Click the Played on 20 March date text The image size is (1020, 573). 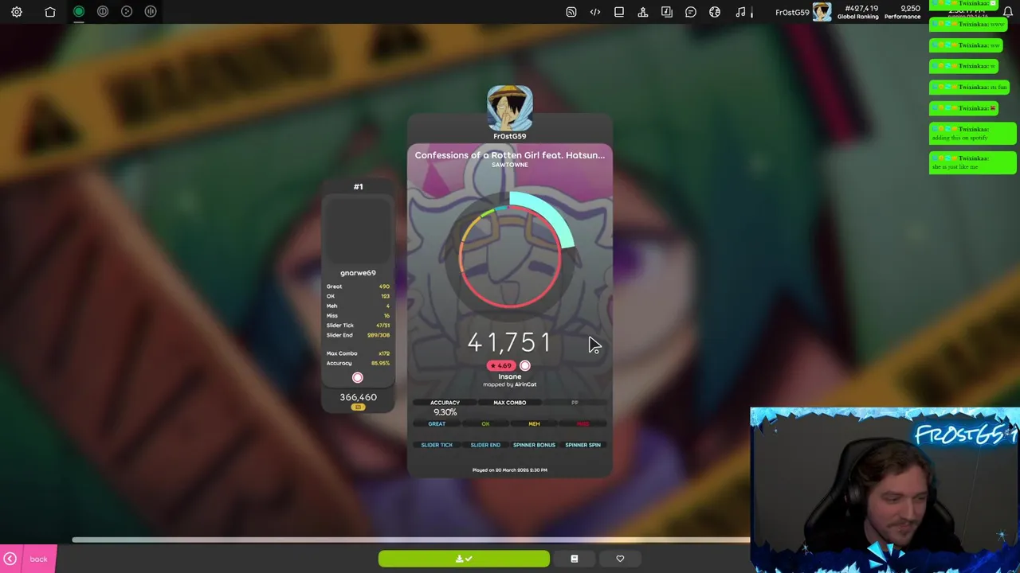[510, 470]
